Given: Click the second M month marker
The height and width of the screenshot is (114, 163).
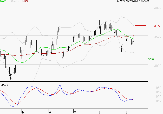Looking at the screenshot, I should tap(75, 112).
